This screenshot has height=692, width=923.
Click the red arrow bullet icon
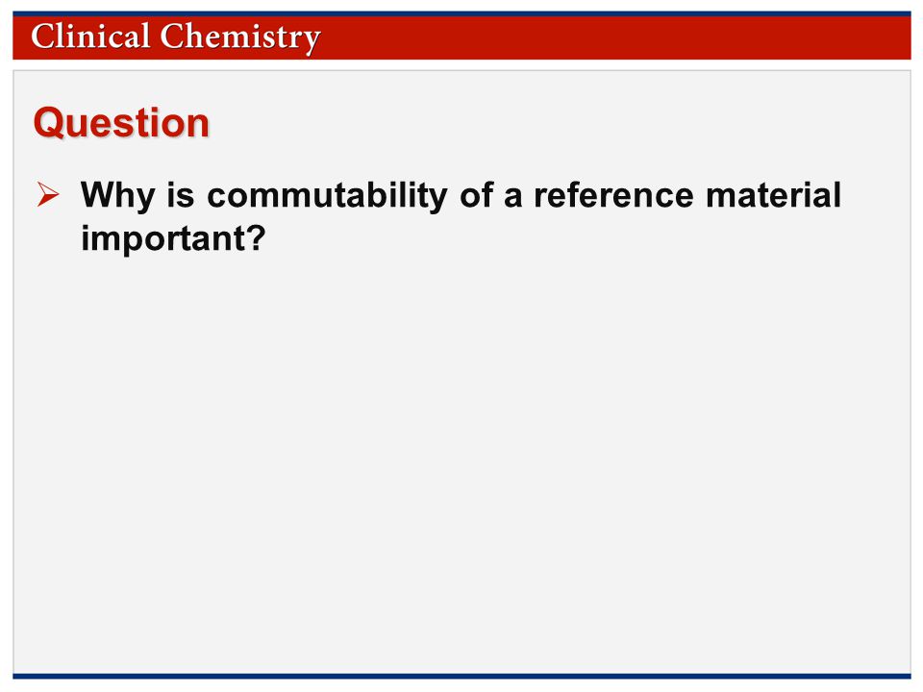pos(48,194)
